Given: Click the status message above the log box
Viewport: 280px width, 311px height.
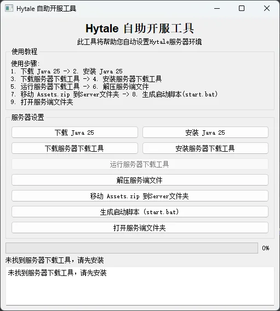Looking at the screenshot, I should coord(55,260).
